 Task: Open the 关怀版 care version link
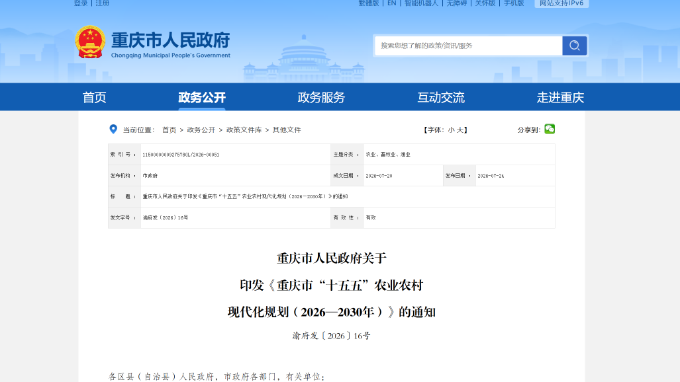pos(485,3)
